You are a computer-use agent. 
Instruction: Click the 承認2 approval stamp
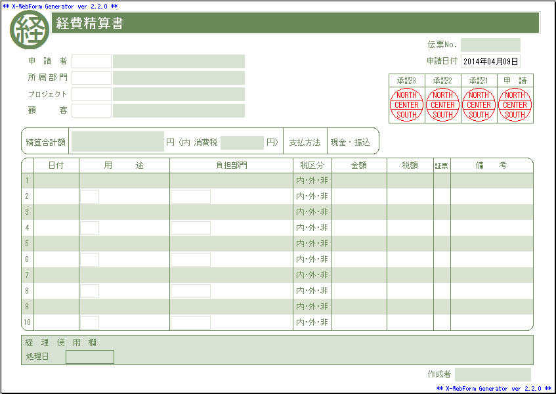443,105
